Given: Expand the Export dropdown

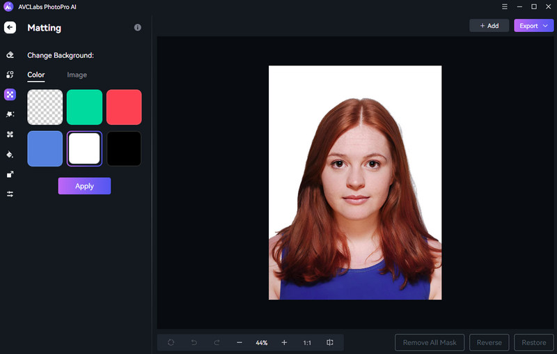Looking at the screenshot, I should (x=533, y=26).
